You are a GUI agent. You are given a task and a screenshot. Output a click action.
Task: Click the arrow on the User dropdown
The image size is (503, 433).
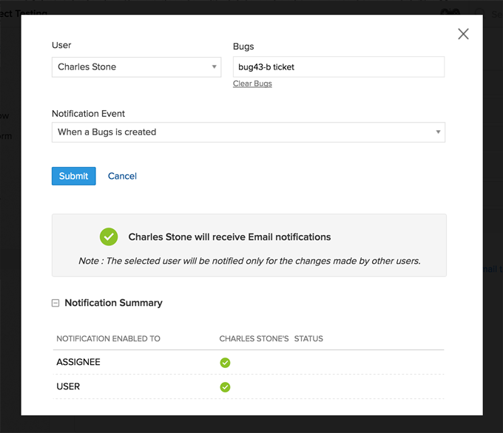[215, 67]
